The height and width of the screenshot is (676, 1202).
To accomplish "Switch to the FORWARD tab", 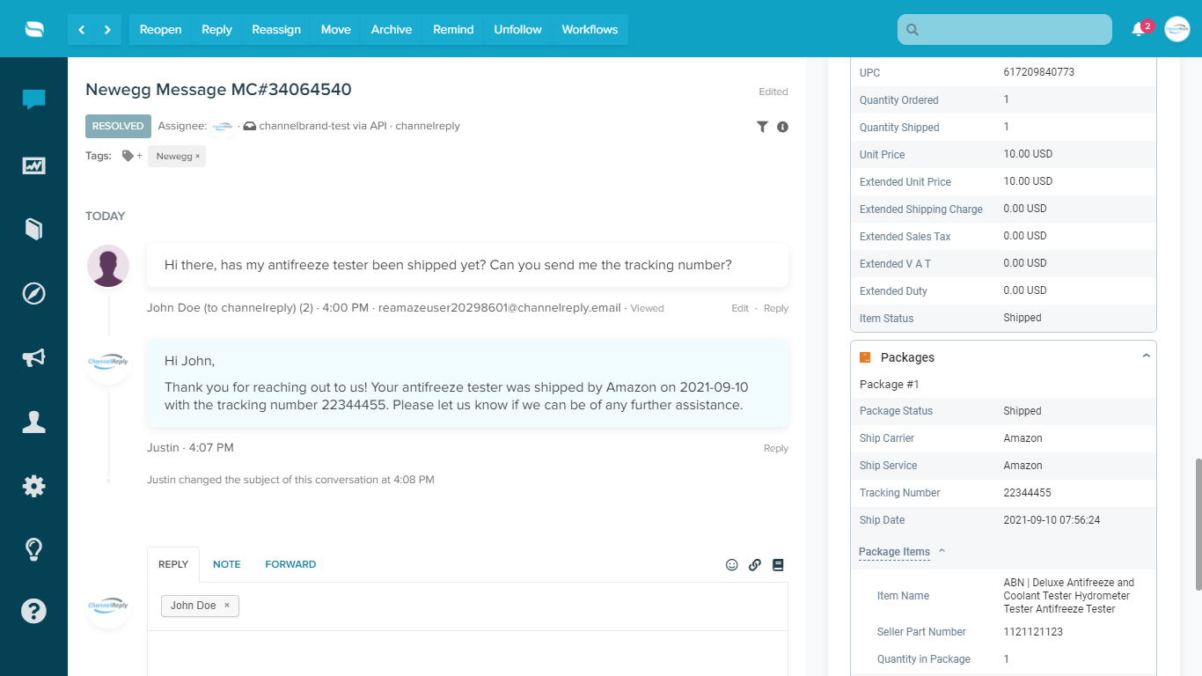I will coord(290,564).
